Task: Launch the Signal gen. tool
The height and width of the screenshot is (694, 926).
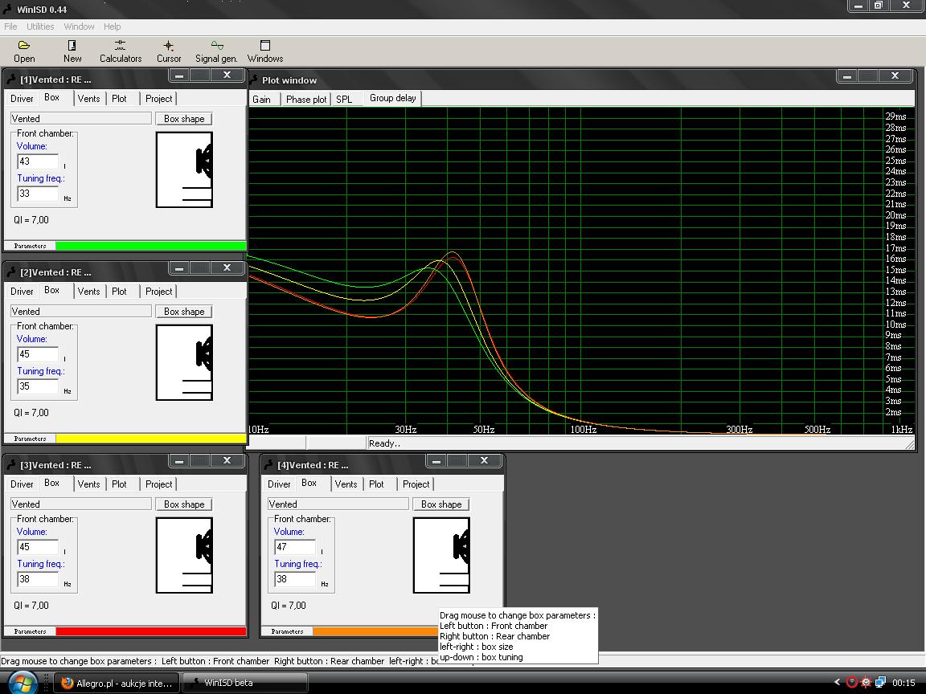Action: pyautogui.click(x=216, y=47)
